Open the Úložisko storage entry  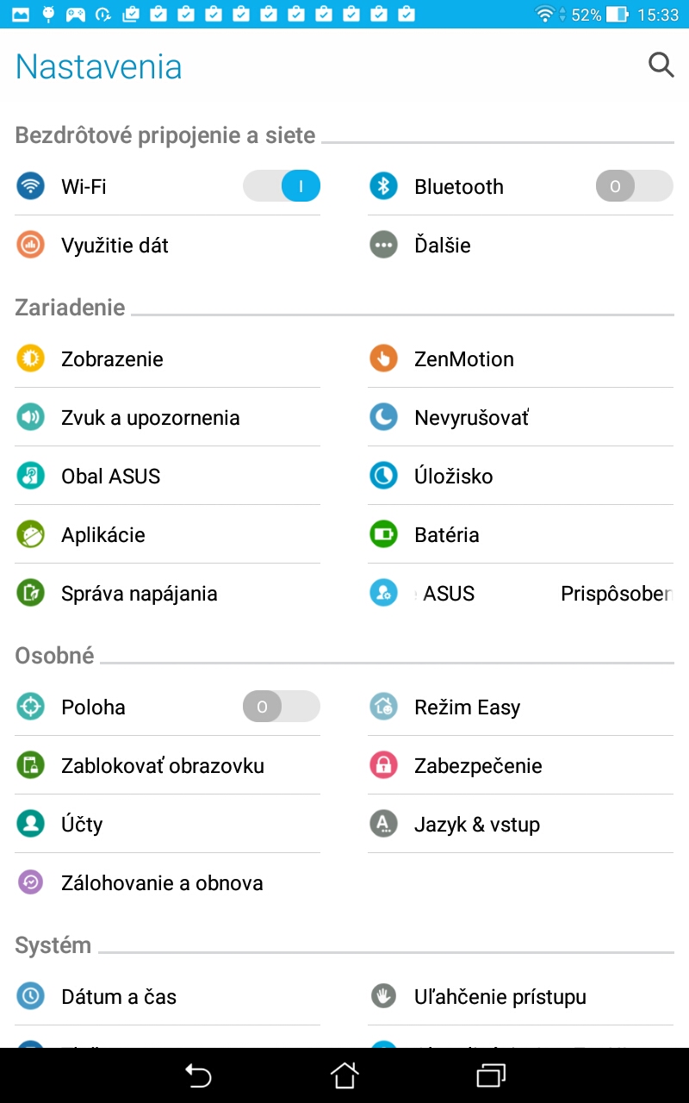(x=520, y=476)
